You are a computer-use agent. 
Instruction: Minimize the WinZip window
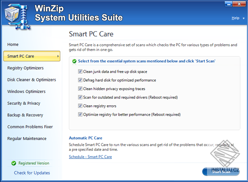pos(229,4)
